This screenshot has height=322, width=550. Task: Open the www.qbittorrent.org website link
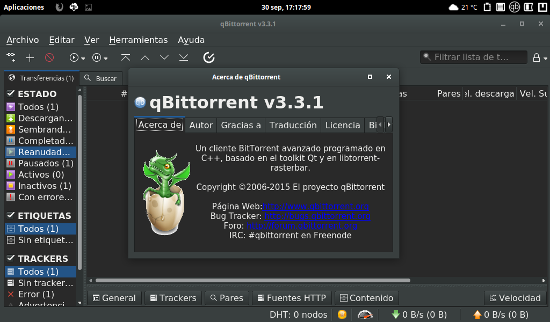[315, 207]
